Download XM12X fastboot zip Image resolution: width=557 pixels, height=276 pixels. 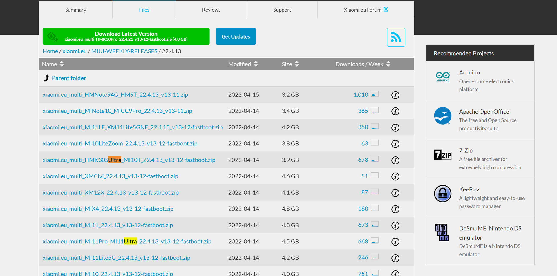(x=111, y=193)
